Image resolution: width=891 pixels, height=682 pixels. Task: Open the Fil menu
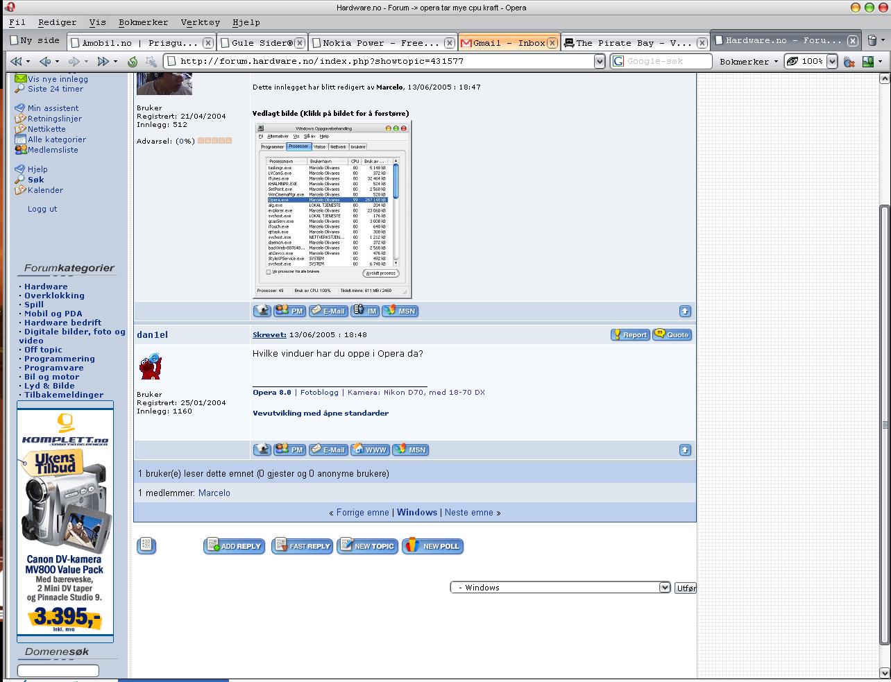pos(17,22)
